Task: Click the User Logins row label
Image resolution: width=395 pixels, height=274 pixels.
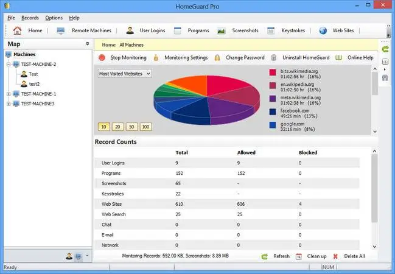Action: 113,163
